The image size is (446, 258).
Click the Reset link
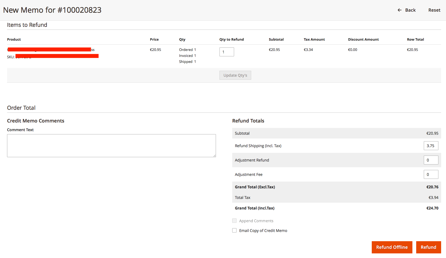434,10
